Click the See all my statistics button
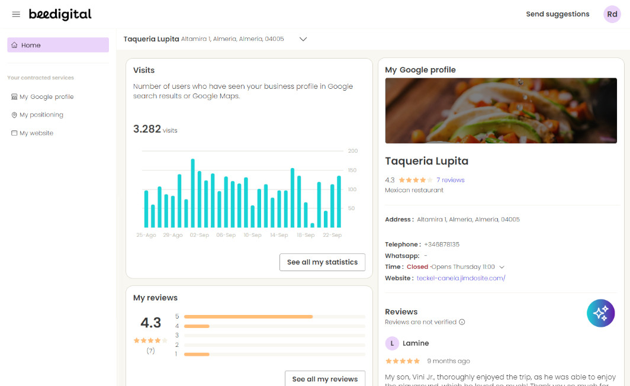Viewport: 630px width, 386px height. [322, 262]
